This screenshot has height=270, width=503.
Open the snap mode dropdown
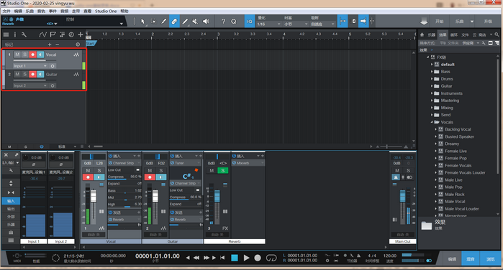[322, 24]
